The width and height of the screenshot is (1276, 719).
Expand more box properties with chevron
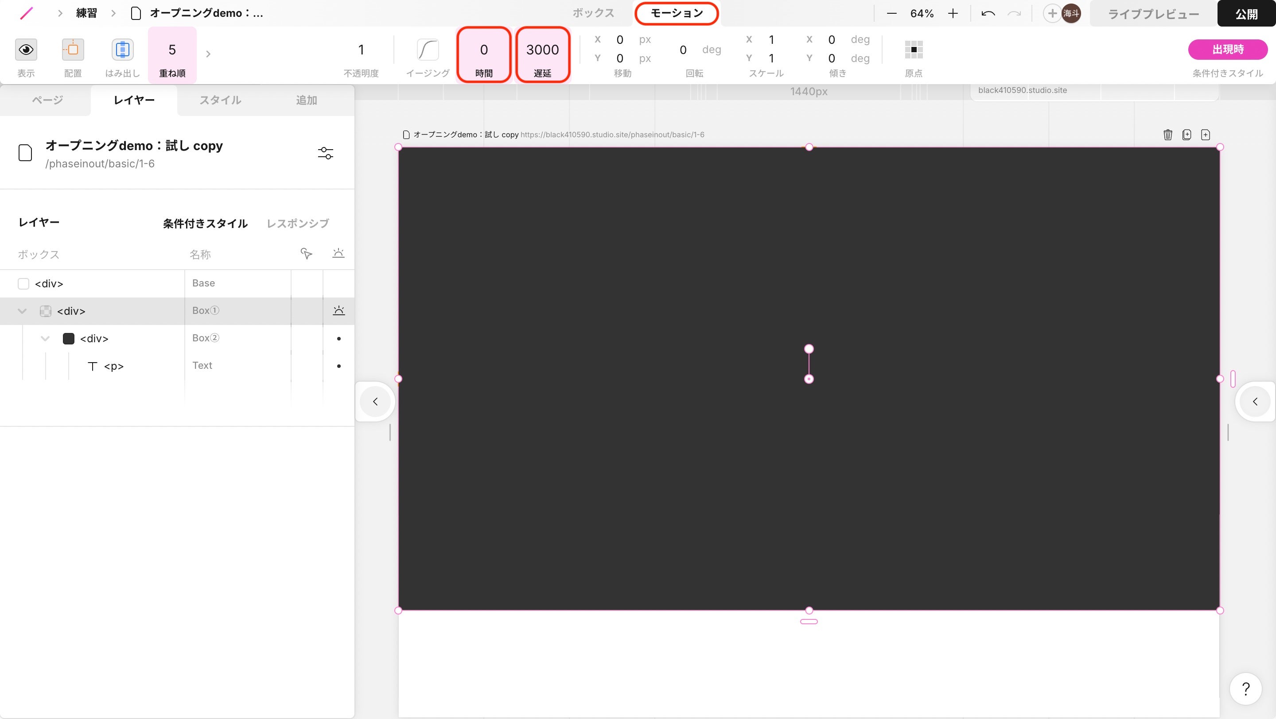click(208, 54)
